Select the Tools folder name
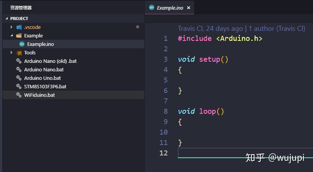The height and width of the screenshot is (172, 313). (x=30, y=53)
